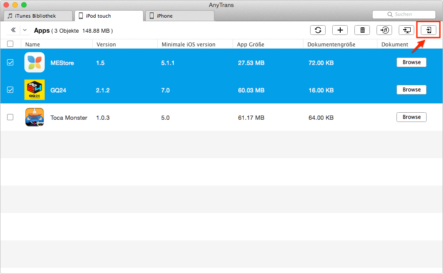Click the Toca Monster app icon
443x274 pixels.
[35, 117]
